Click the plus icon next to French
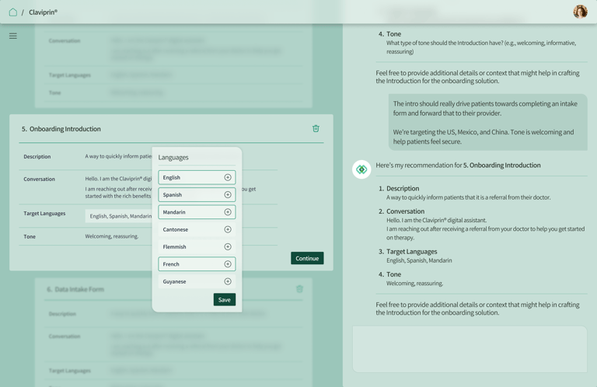 coord(228,264)
